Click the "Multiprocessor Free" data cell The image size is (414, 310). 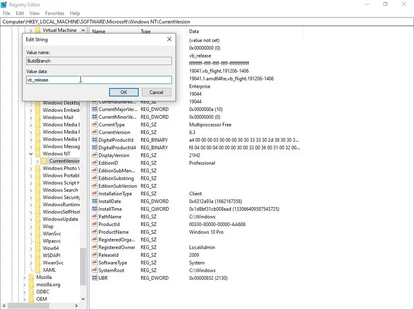pos(210,125)
